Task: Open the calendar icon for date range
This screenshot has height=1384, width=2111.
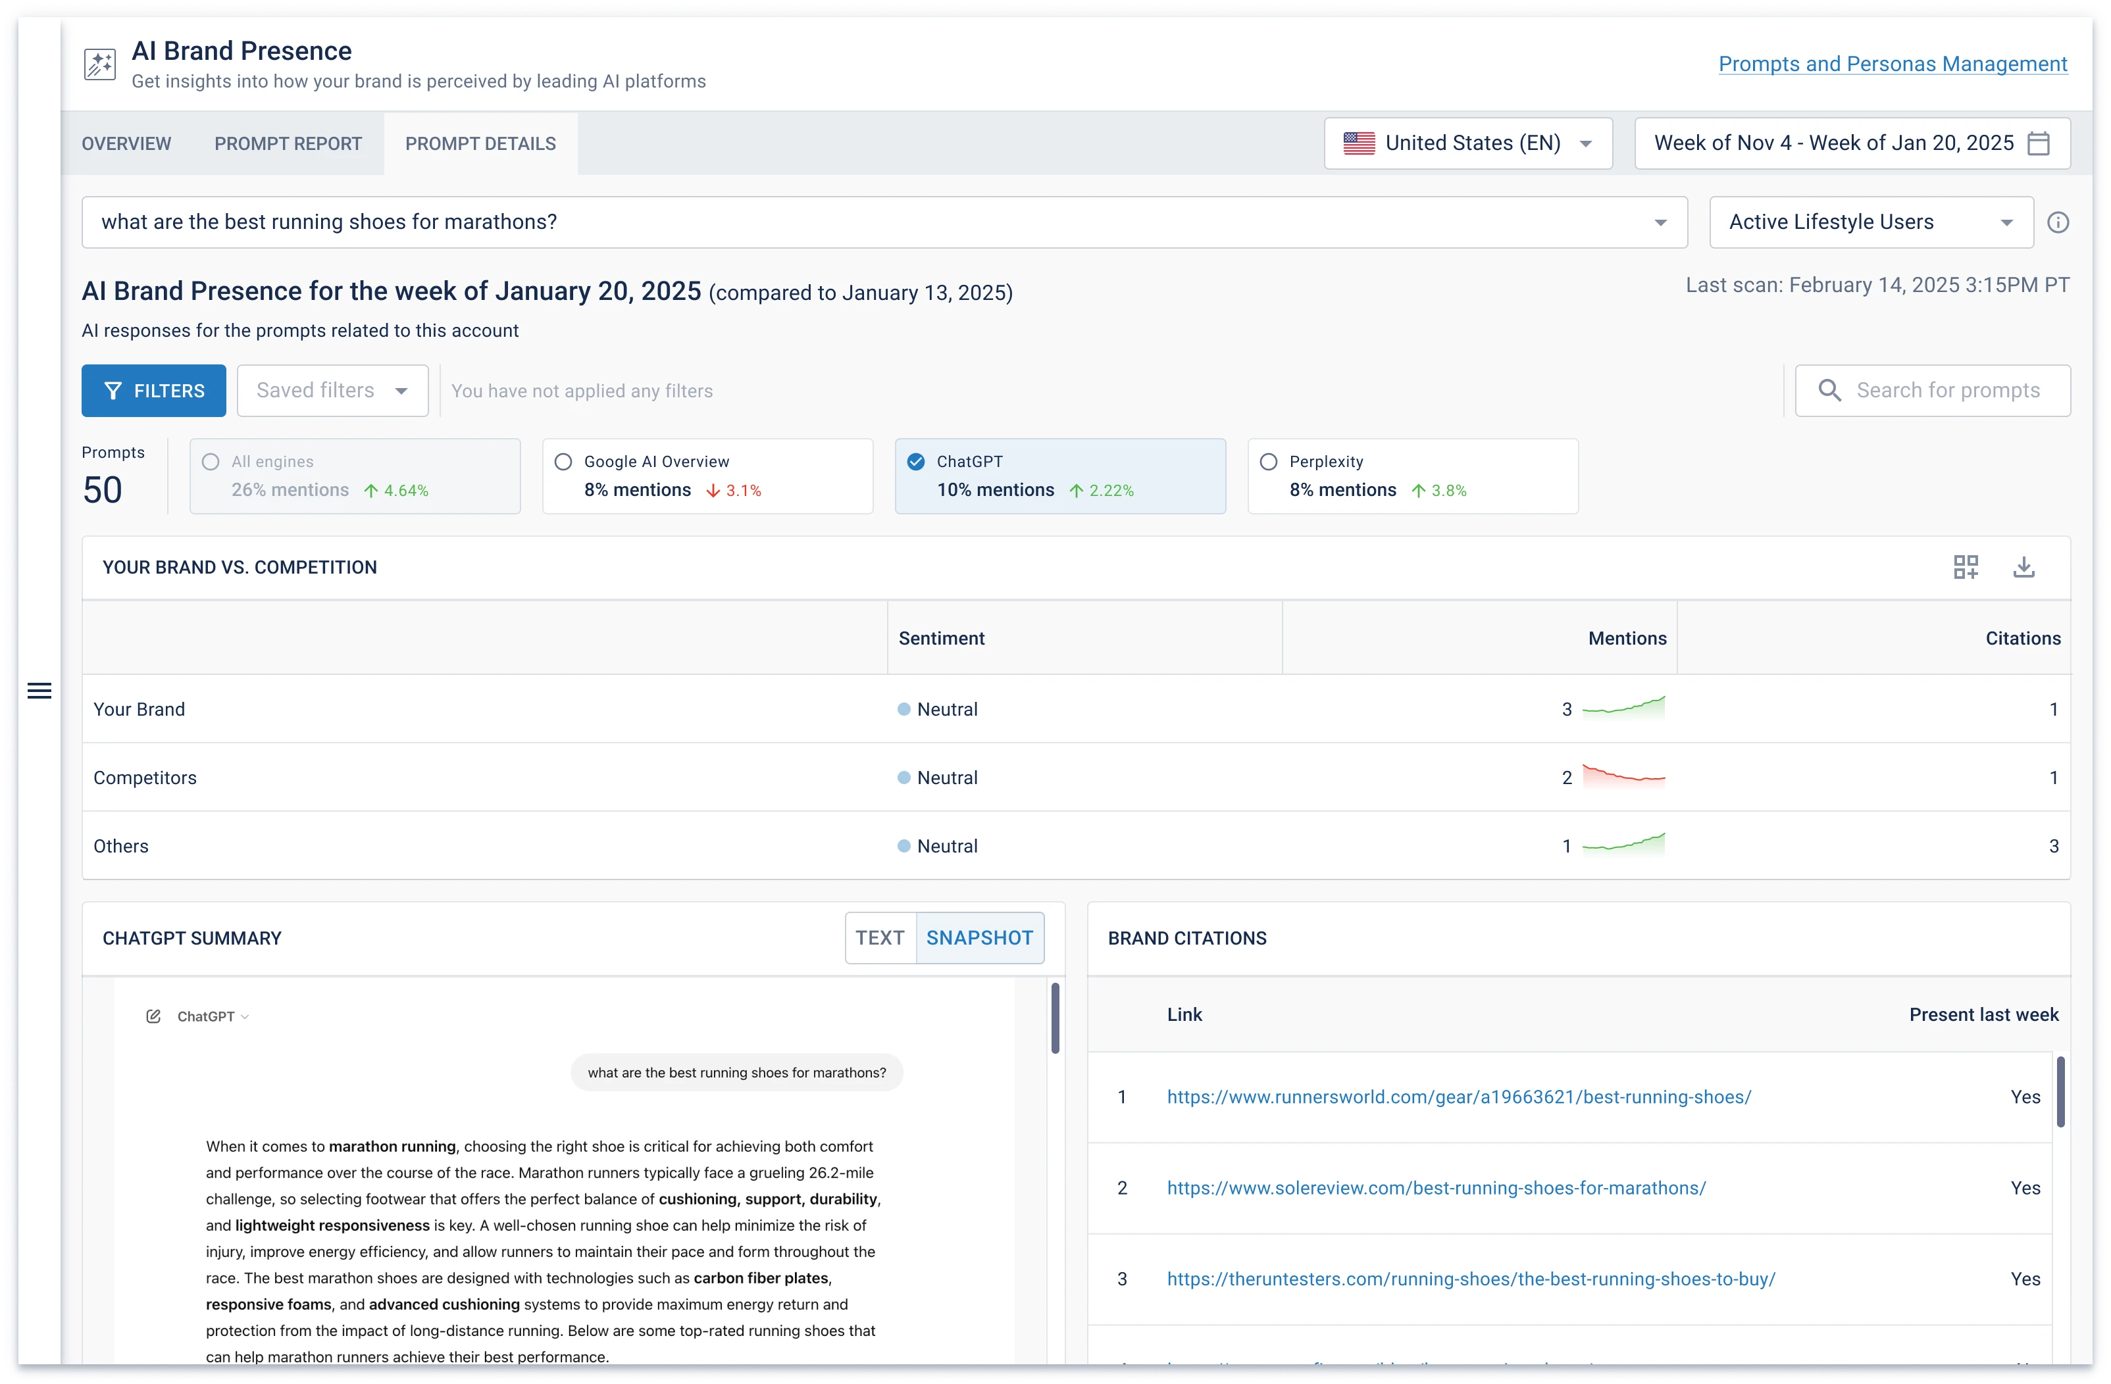Action: click(2038, 142)
